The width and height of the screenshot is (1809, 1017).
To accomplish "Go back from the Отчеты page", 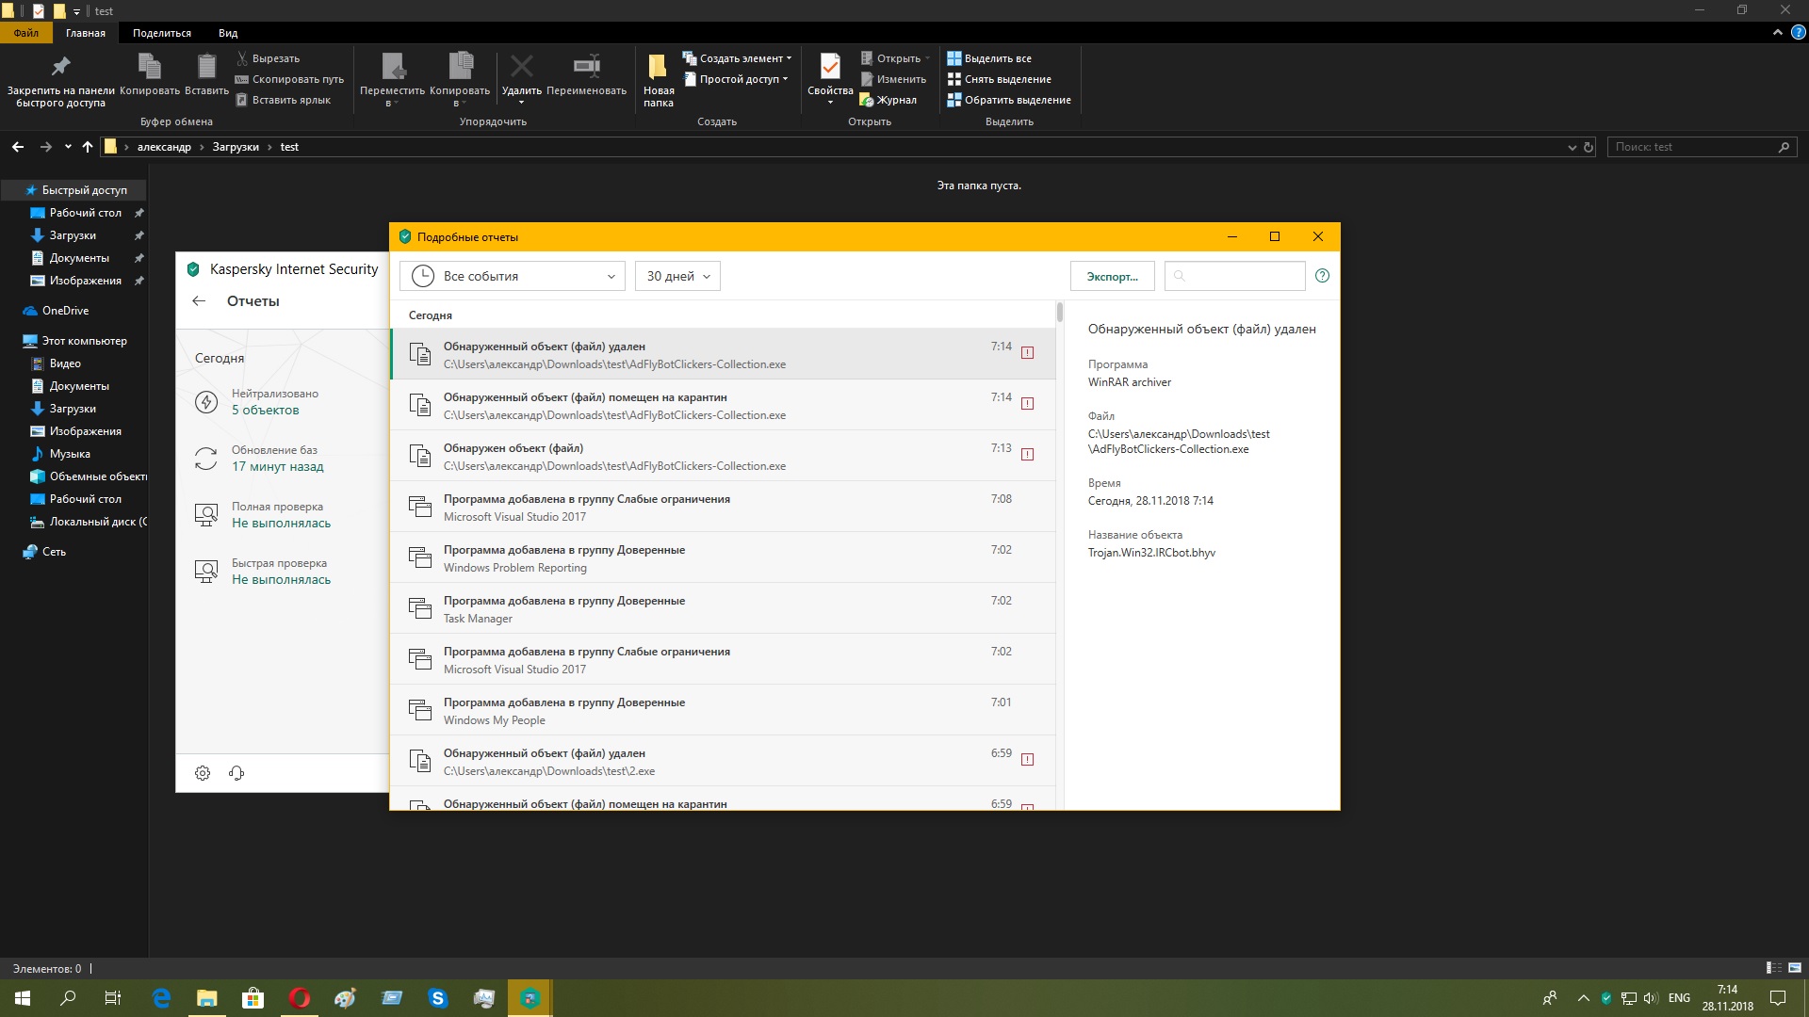I will (x=199, y=301).
